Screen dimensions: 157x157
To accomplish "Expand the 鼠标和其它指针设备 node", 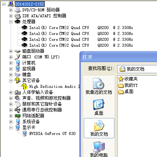I will coord(11,104).
